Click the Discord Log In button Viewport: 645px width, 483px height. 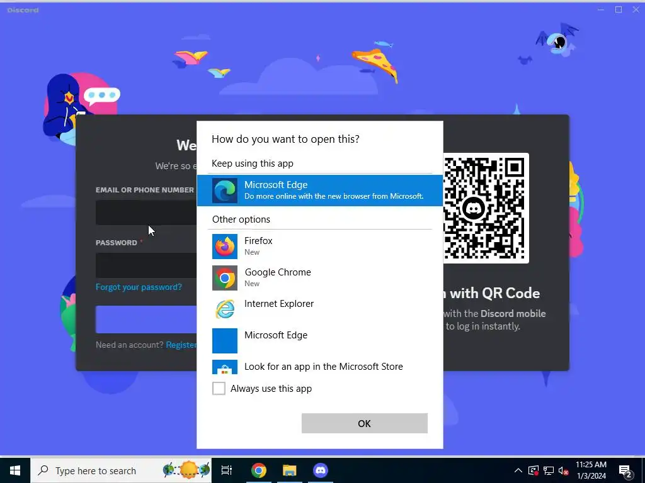[146, 319]
